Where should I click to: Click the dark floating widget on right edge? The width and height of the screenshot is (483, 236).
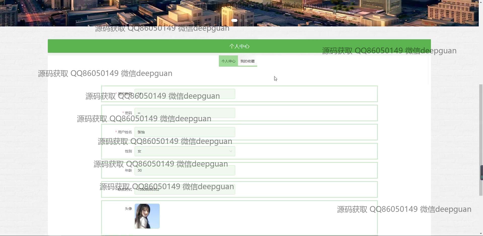click(481, 173)
